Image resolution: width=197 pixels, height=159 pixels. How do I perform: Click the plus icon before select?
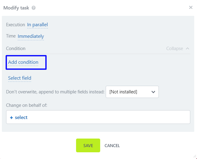coord(11,117)
